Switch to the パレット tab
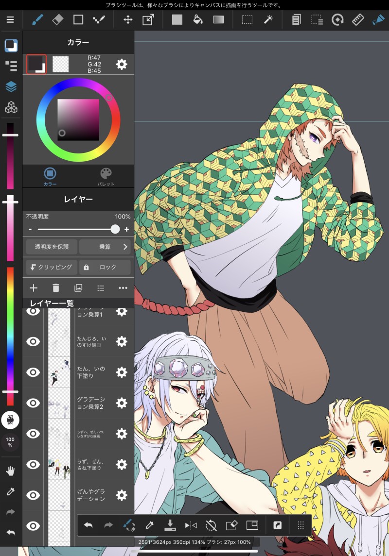389x556 pixels. point(106,177)
